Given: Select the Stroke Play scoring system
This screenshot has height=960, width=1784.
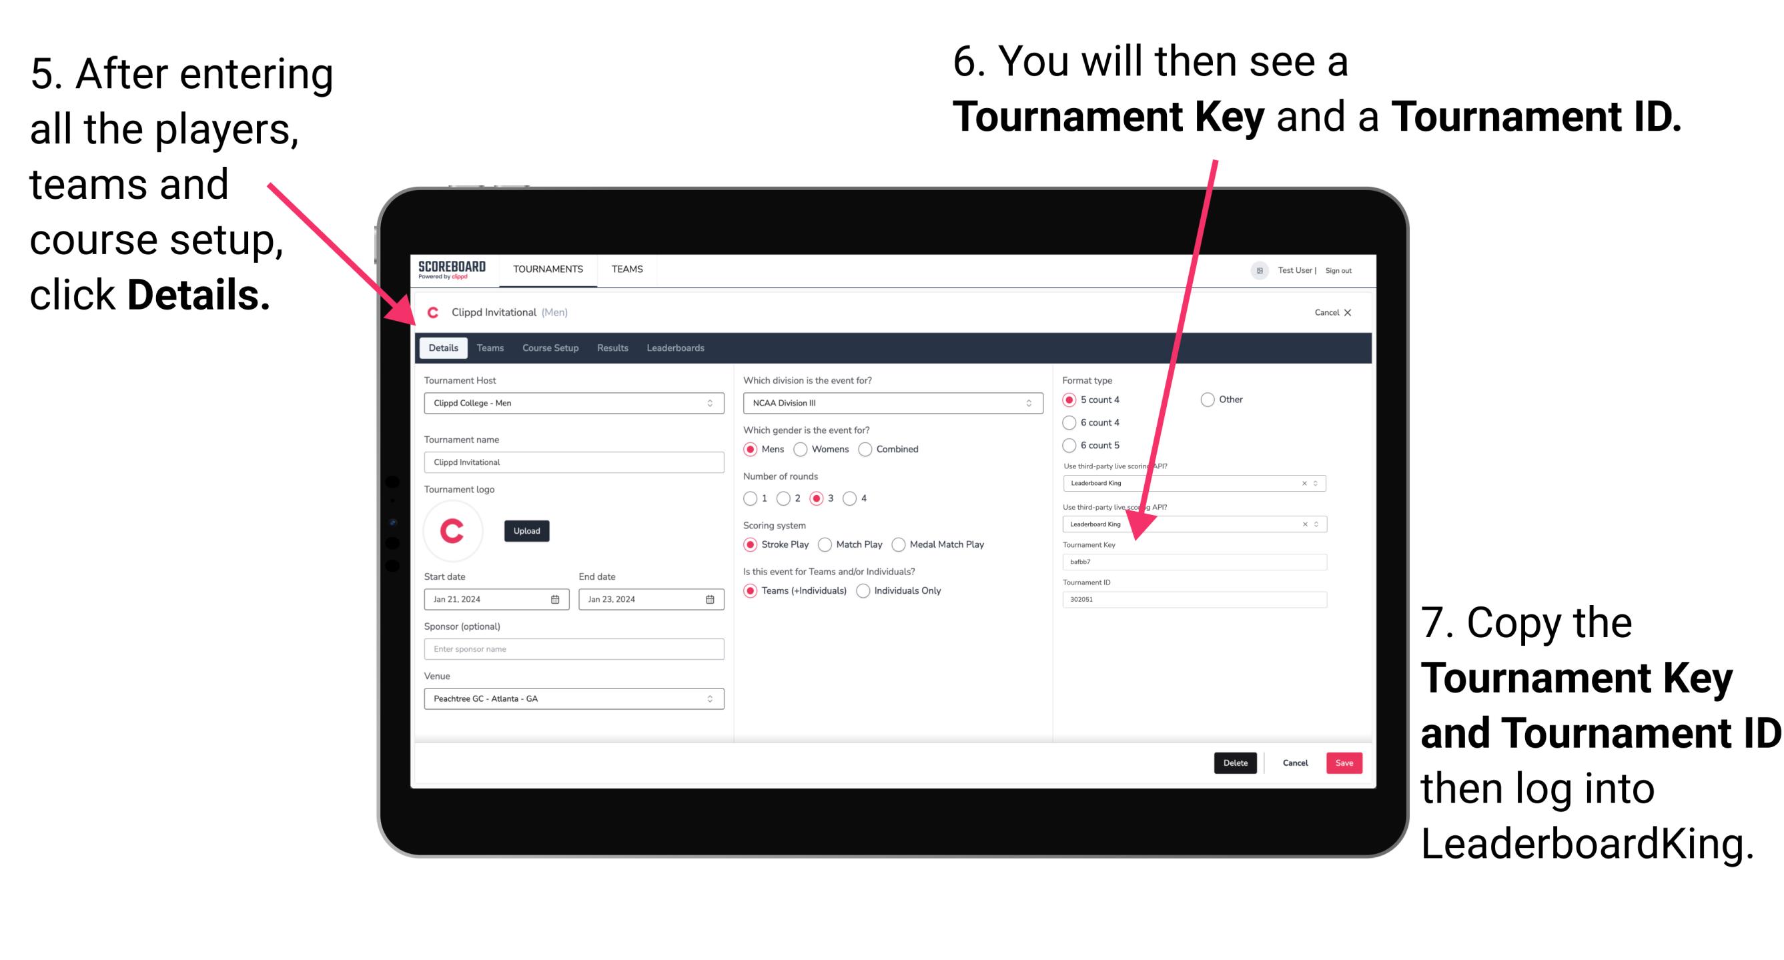Looking at the screenshot, I should click(x=753, y=544).
